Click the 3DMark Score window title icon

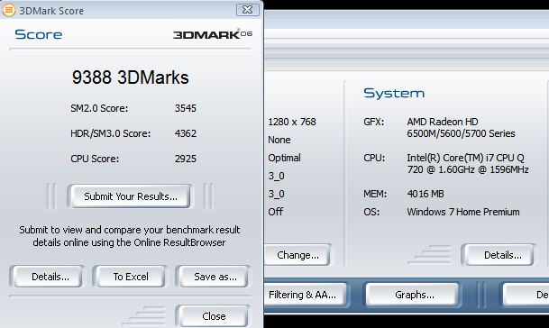point(9,10)
